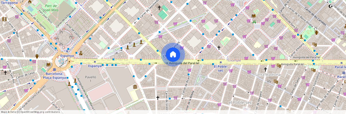Image resolution: width=346 pixels, height=114 pixels.
Task: Open the OpenStreetMap contributors attribution
Action: (30, 112)
